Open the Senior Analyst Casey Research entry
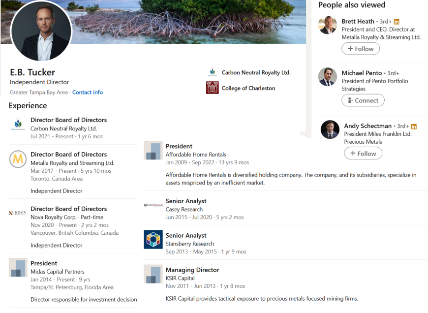This screenshot has width=428, height=313. pos(186,201)
